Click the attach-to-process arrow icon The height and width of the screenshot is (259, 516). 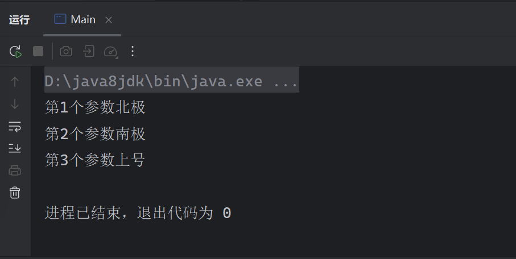tap(89, 51)
